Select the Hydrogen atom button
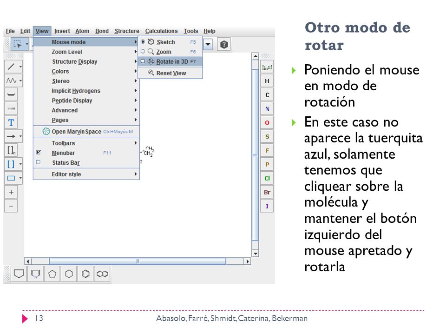Image resolution: width=446 pixels, height=335 pixels. coord(267,81)
